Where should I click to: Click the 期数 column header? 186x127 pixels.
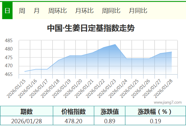[27, 111]
